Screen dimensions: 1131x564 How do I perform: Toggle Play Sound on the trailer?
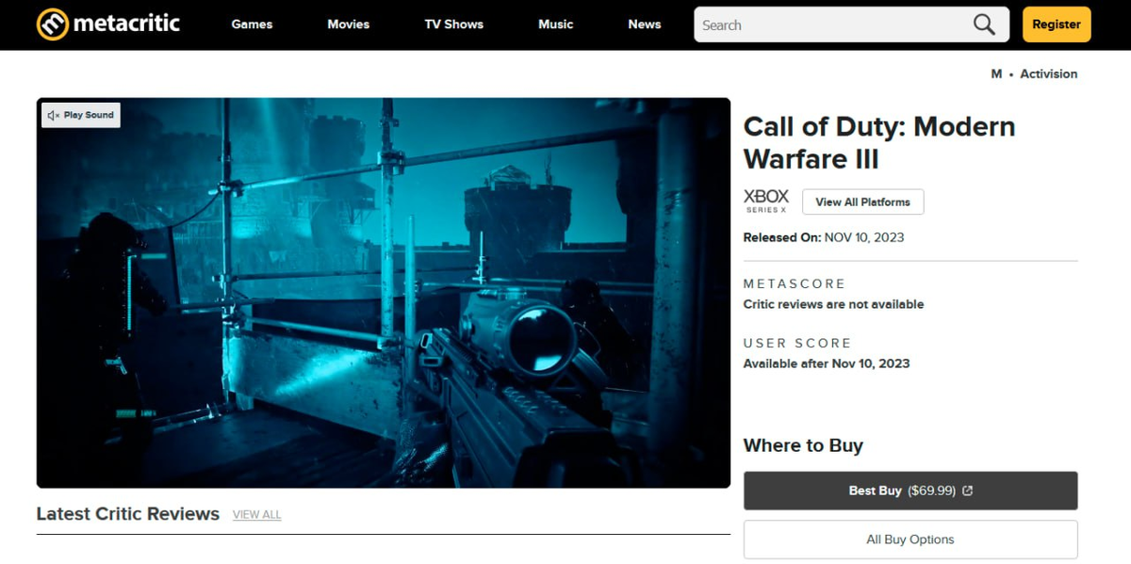(x=81, y=115)
